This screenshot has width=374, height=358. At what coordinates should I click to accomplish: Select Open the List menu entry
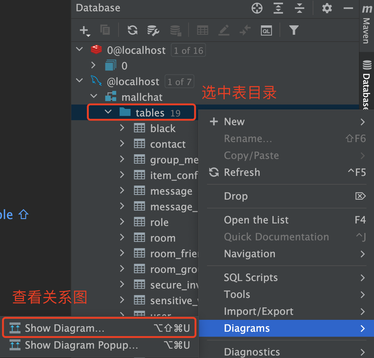[287, 220]
